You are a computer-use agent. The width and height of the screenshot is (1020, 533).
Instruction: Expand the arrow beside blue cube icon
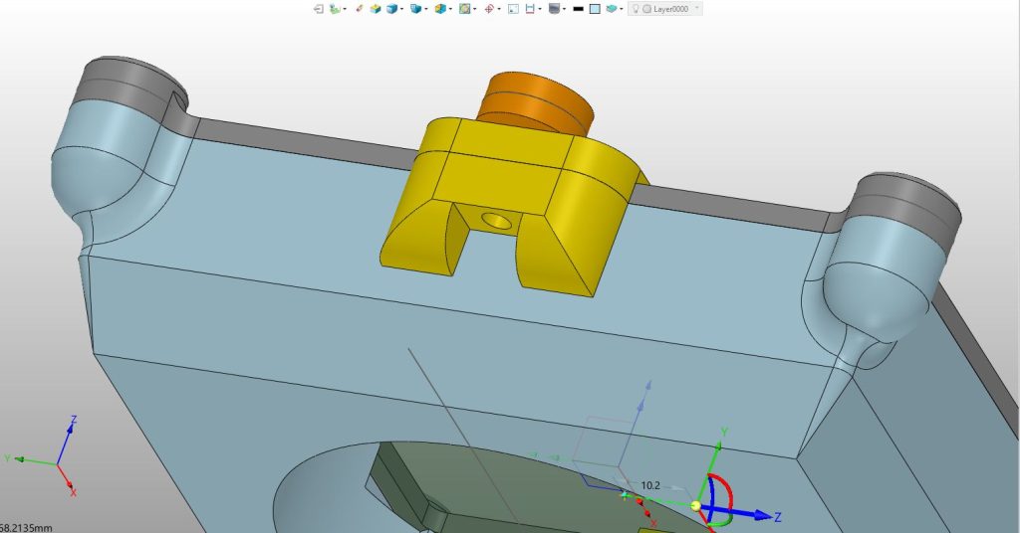point(402,9)
